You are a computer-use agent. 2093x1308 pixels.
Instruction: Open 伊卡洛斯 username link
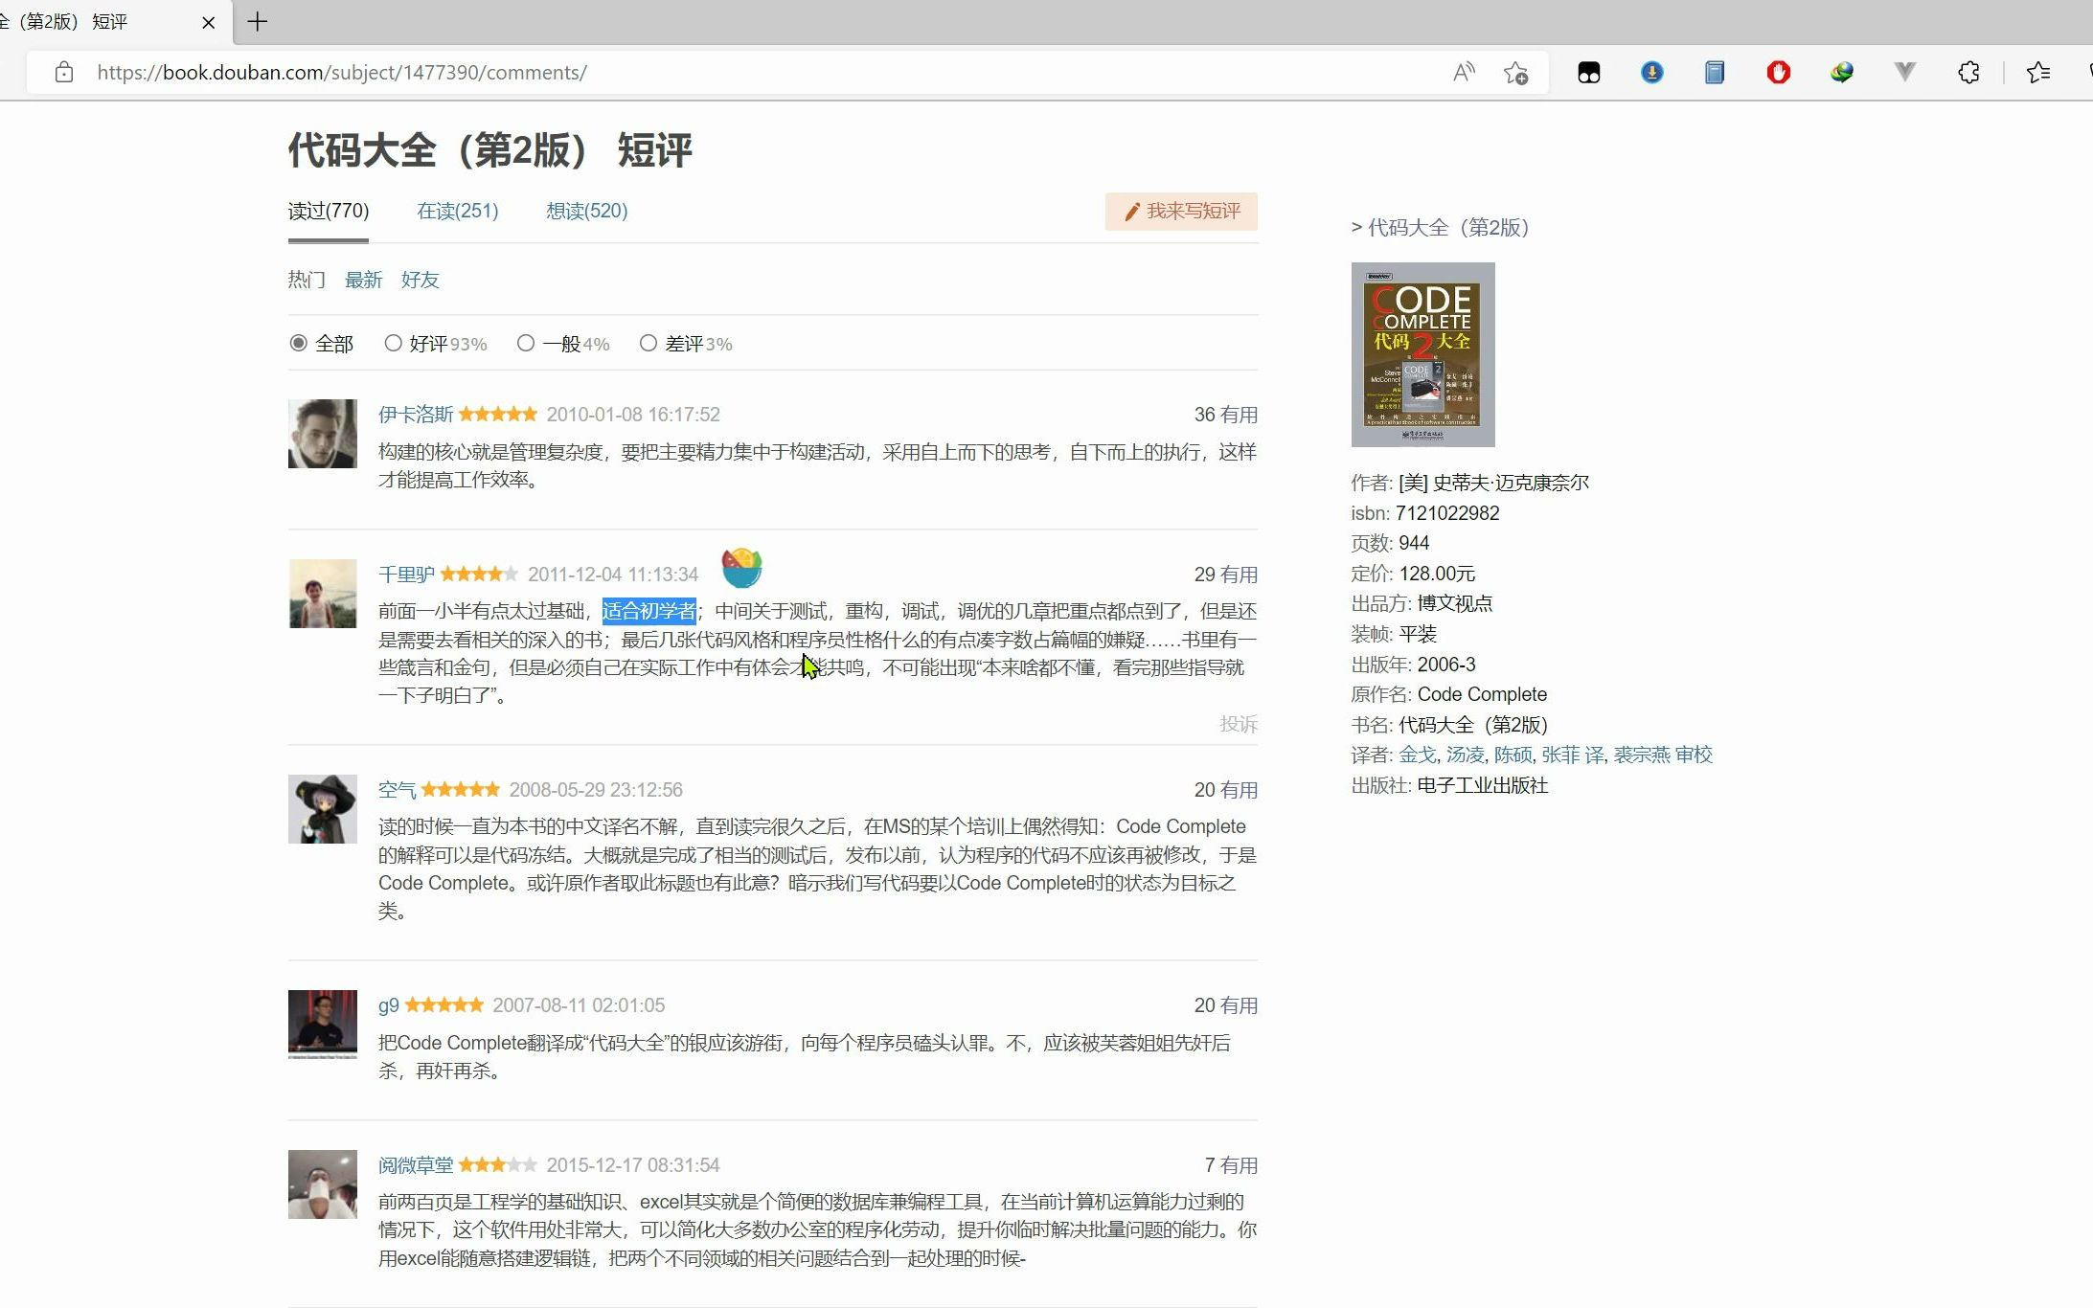point(416,415)
